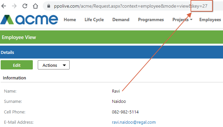The height and width of the screenshot is (127, 223).
Task: Click the green Employee View title bar
Action: pyautogui.click(x=111, y=37)
